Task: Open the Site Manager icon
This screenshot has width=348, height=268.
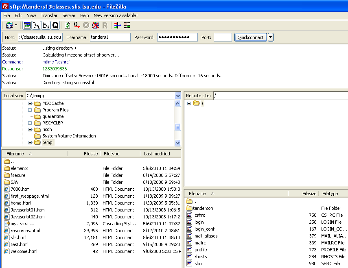Action: coord(9,25)
